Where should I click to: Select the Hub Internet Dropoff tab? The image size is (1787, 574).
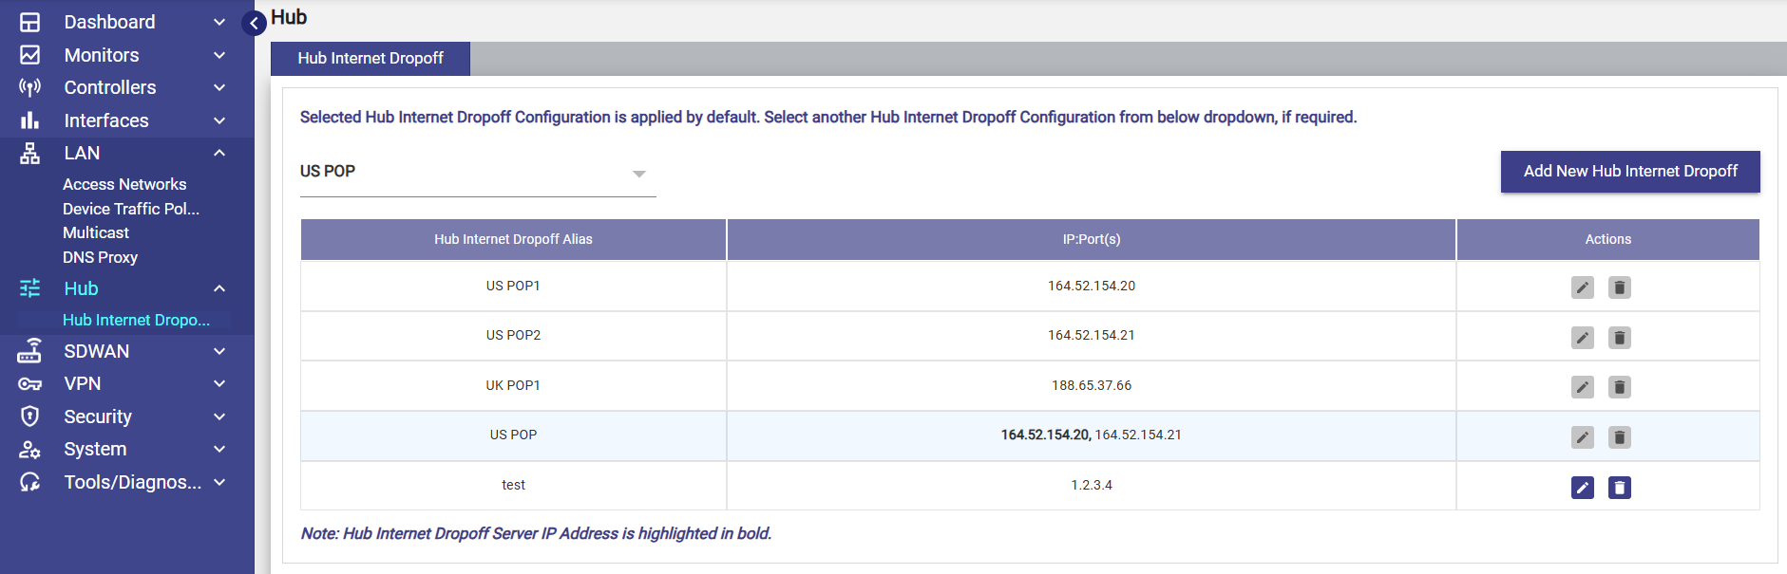[x=370, y=58]
